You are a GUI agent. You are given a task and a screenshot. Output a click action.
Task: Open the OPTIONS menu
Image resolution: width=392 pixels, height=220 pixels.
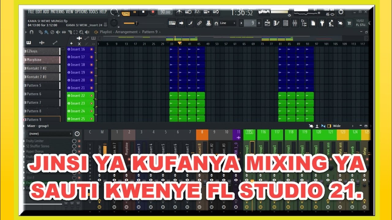click(x=81, y=12)
